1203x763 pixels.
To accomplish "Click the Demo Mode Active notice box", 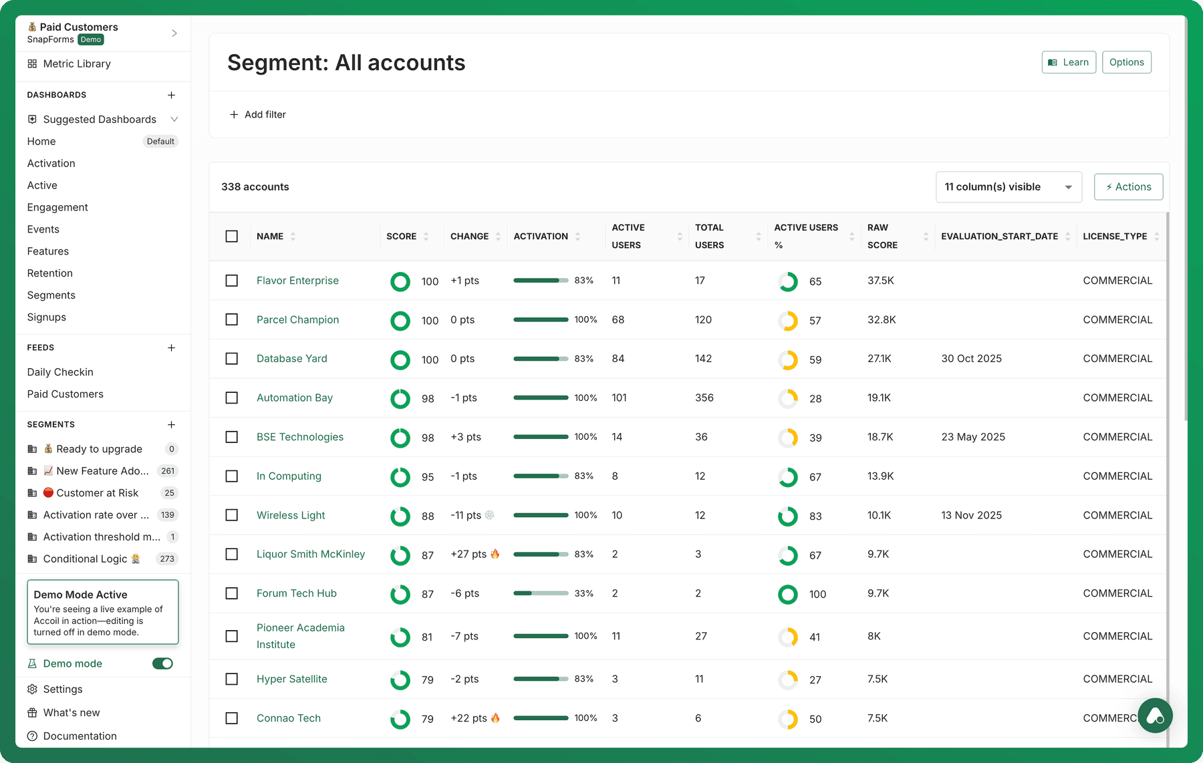I will coord(103,612).
